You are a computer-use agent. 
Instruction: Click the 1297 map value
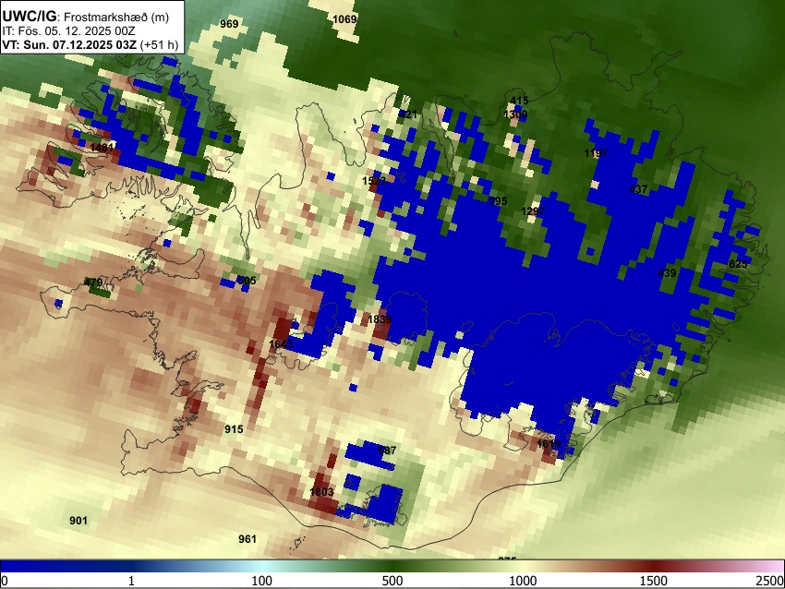pos(533,211)
